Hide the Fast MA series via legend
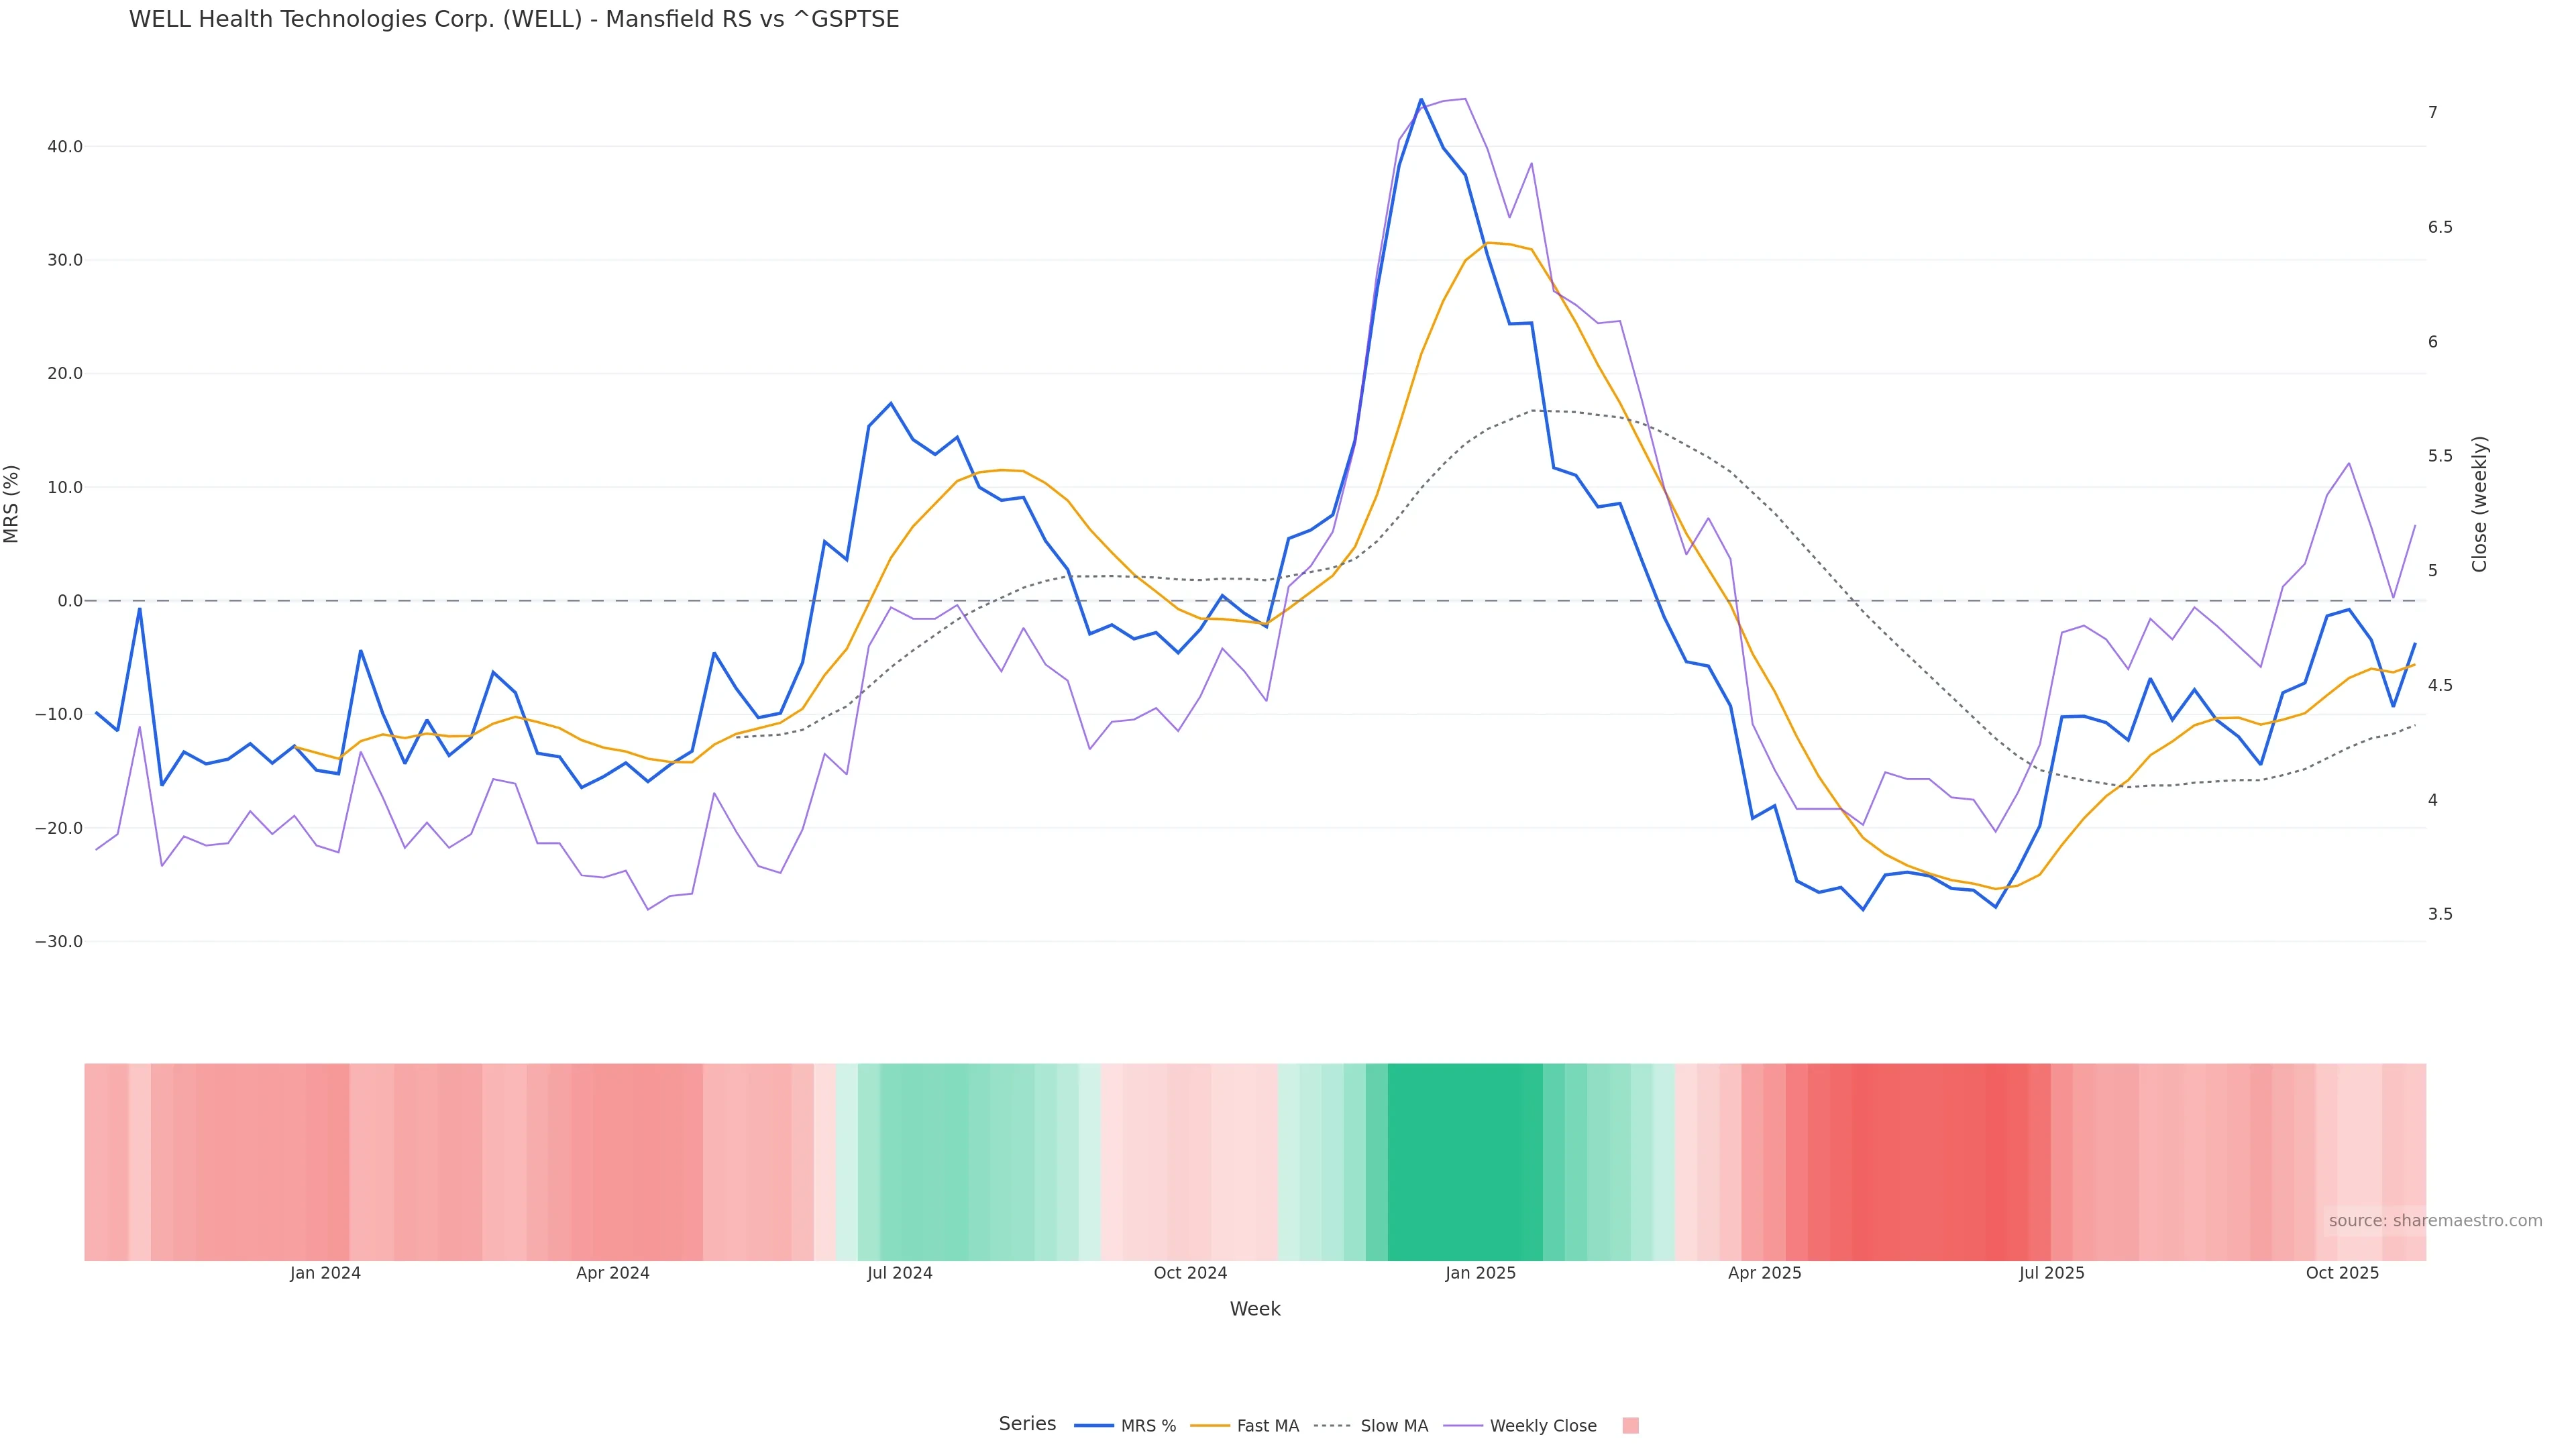2576x1449 pixels. (x=1267, y=1426)
